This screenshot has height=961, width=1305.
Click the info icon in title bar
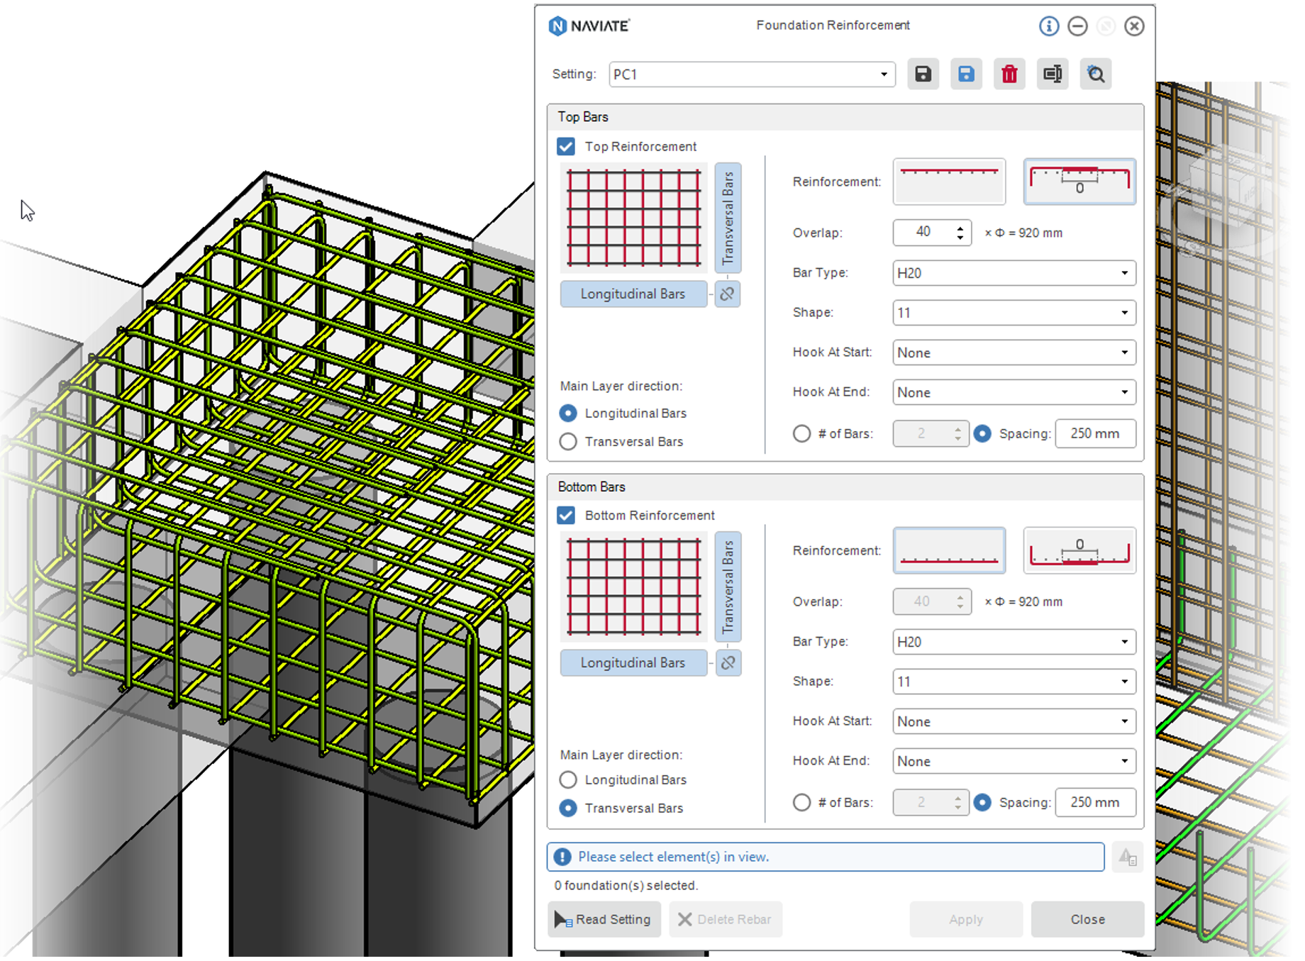[1049, 26]
